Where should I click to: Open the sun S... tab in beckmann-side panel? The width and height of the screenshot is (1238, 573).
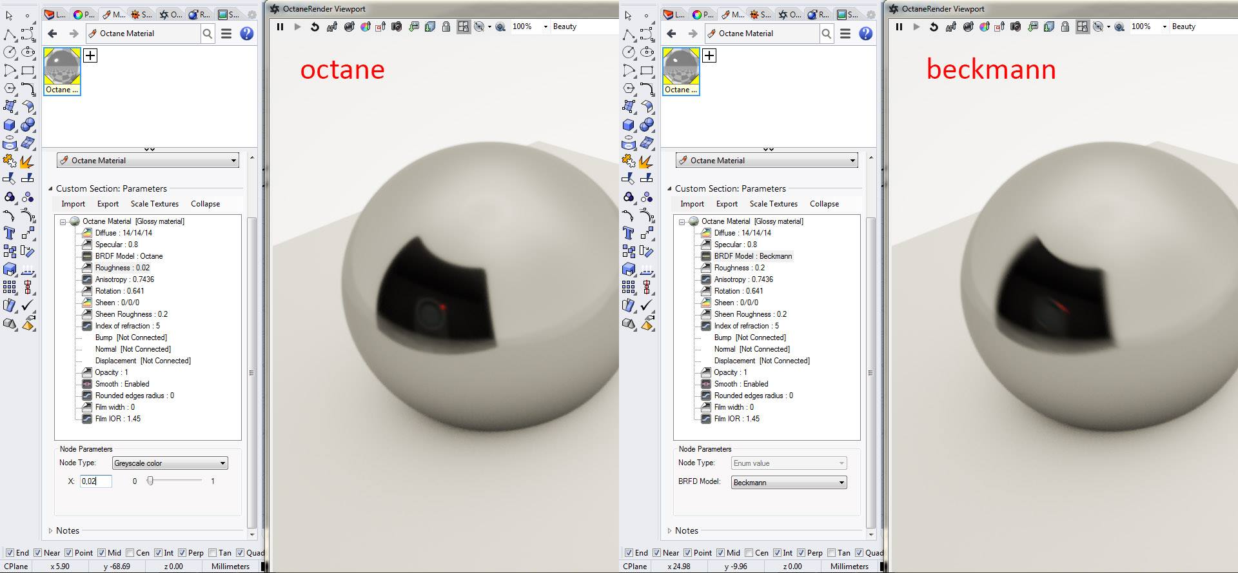(760, 14)
